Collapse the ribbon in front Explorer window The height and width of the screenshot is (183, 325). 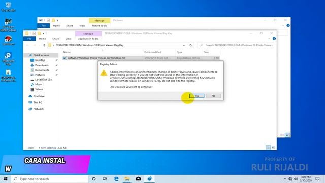click(x=269, y=39)
